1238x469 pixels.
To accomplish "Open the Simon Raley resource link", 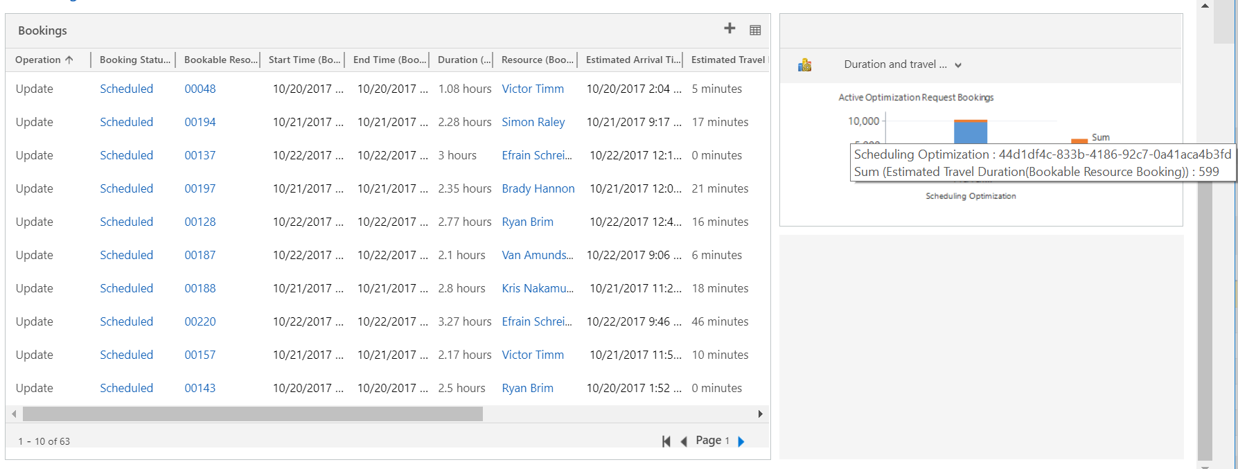I will pos(533,122).
